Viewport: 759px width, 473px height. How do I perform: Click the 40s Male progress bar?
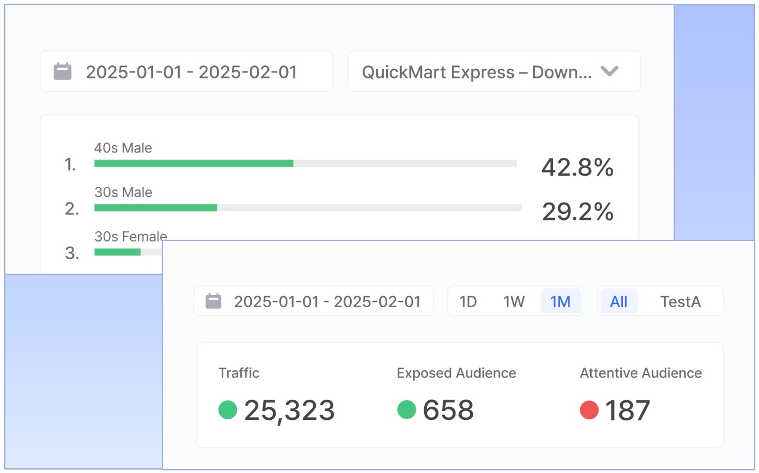(305, 163)
